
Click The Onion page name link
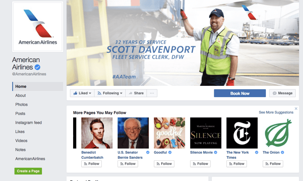[271, 152]
